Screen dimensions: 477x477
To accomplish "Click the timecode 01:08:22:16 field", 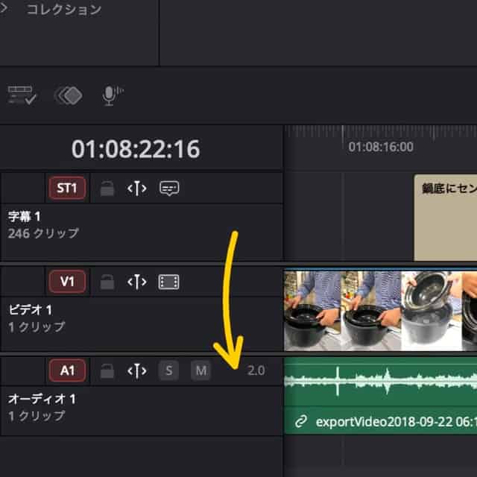I will (136, 149).
